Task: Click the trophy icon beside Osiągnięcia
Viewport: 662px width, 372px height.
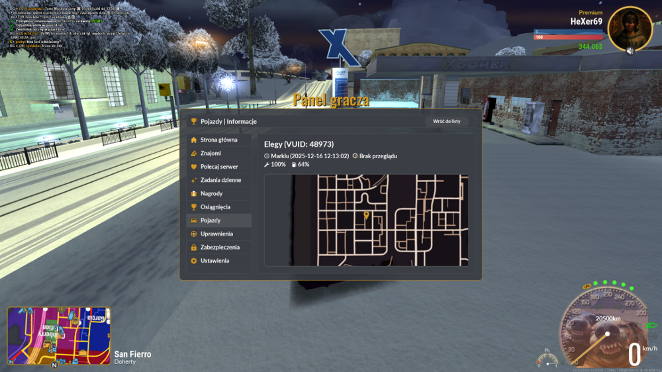Action: [194, 207]
